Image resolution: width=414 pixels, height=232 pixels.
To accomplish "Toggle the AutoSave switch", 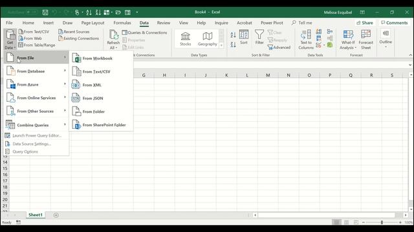I will pyautogui.click(x=31, y=12).
